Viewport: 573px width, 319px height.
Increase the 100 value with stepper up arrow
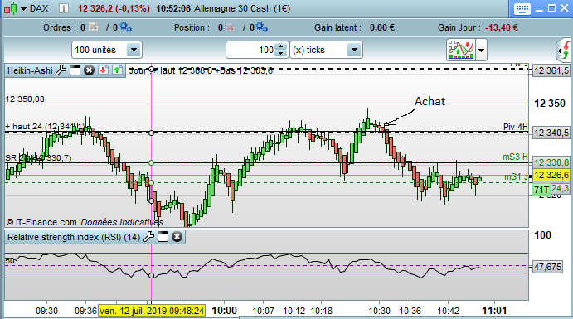280,46
